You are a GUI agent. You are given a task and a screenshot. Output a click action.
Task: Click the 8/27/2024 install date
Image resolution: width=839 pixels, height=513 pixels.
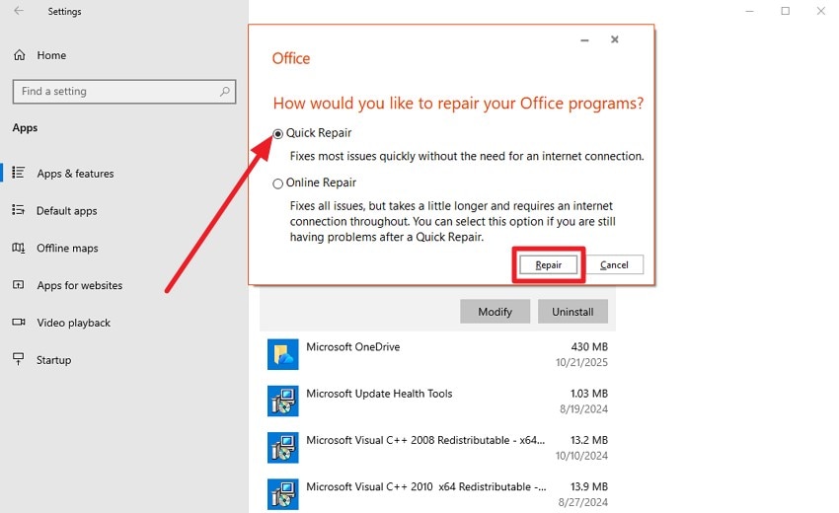pos(583,502)
